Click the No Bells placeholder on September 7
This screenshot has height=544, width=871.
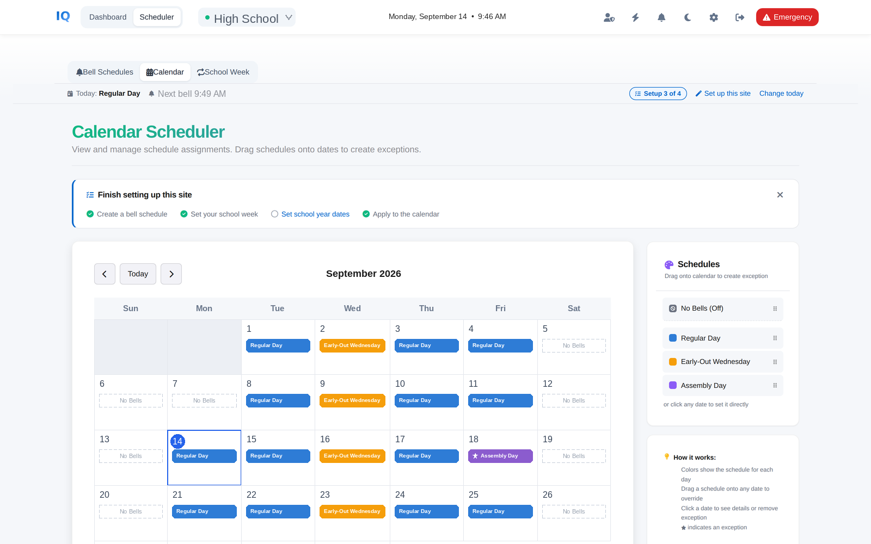pos(204,400)
